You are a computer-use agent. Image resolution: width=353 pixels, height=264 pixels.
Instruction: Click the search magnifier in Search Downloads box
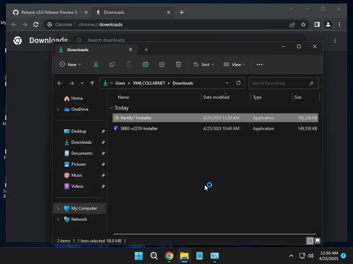[x=311, y=83]
